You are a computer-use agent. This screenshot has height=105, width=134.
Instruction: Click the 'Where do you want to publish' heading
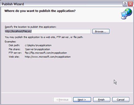40,11
